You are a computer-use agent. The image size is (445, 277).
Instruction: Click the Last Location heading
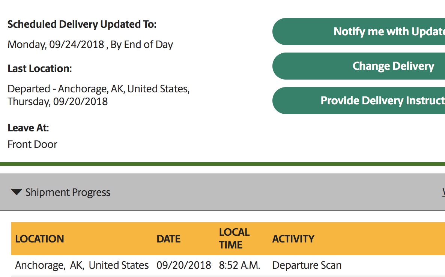point(39,69)
